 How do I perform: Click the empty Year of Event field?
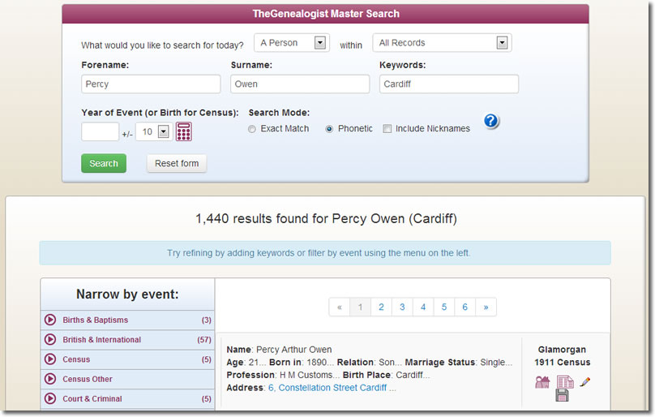point(100,131)
